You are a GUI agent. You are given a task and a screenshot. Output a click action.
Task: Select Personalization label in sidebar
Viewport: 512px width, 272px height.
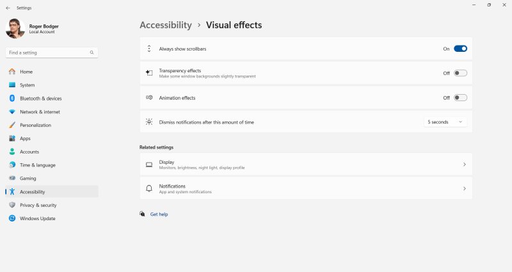click(x=35, y=125)
